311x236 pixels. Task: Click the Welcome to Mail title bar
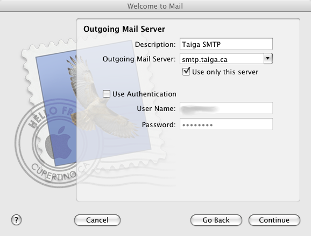click(x=155, y=6)
